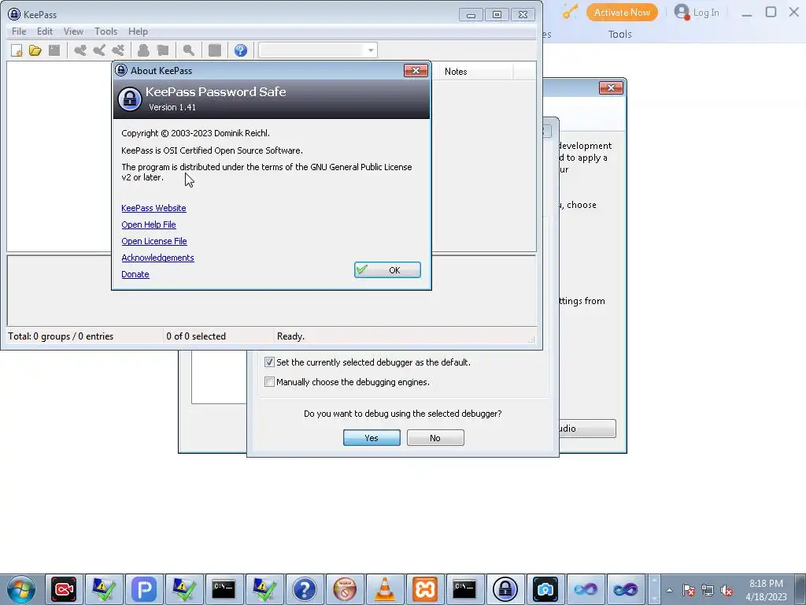806x605 pixels.
Task: Click the Copy Username person icon in KeePass toolbar
Action: click(x=144, y=50)
